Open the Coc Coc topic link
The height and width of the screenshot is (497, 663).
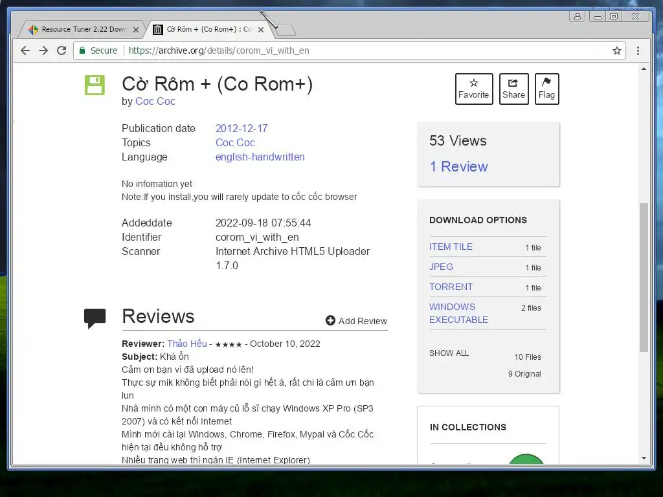(235, 142)
